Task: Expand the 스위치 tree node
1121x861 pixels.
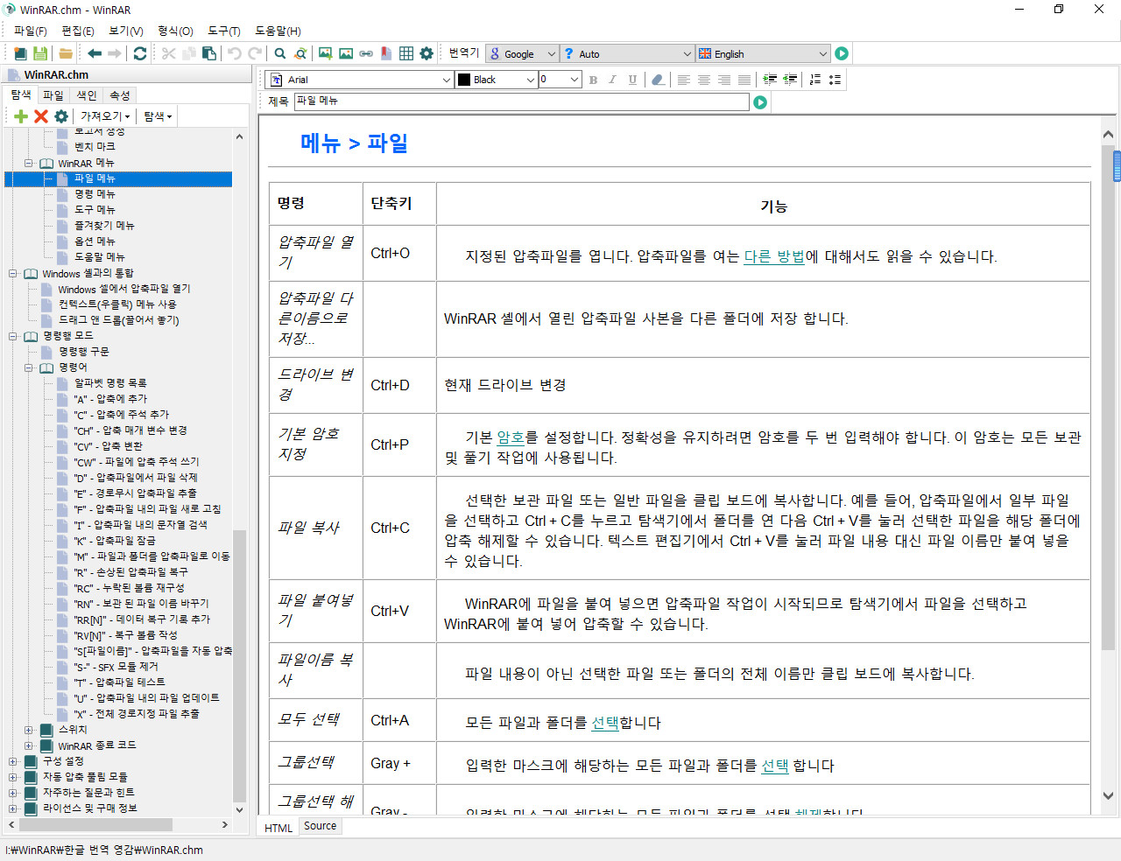Action: (28, 730)
